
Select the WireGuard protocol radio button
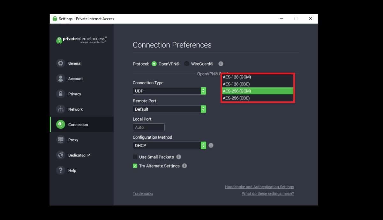tap(187, 64)
